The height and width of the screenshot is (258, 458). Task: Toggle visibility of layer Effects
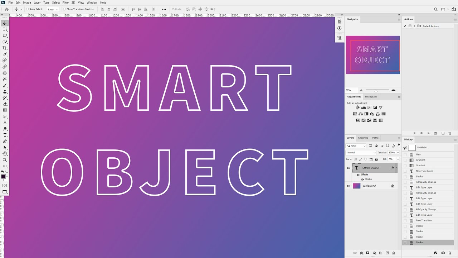358,175
